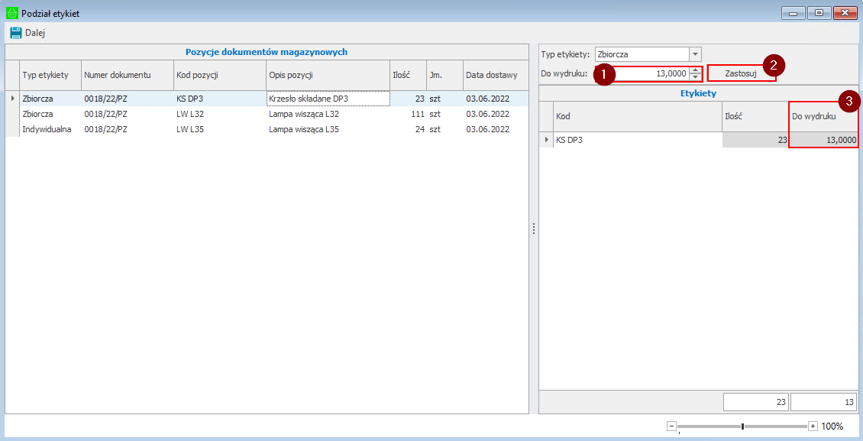Click into the Do wydruku input field
This screenshot has height=441, width=863.
649,73
